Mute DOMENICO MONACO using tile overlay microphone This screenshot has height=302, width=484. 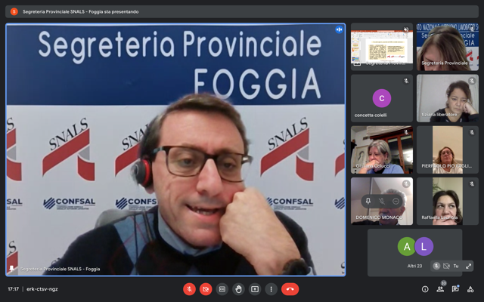pyautogui.click(x=382, y=202)
